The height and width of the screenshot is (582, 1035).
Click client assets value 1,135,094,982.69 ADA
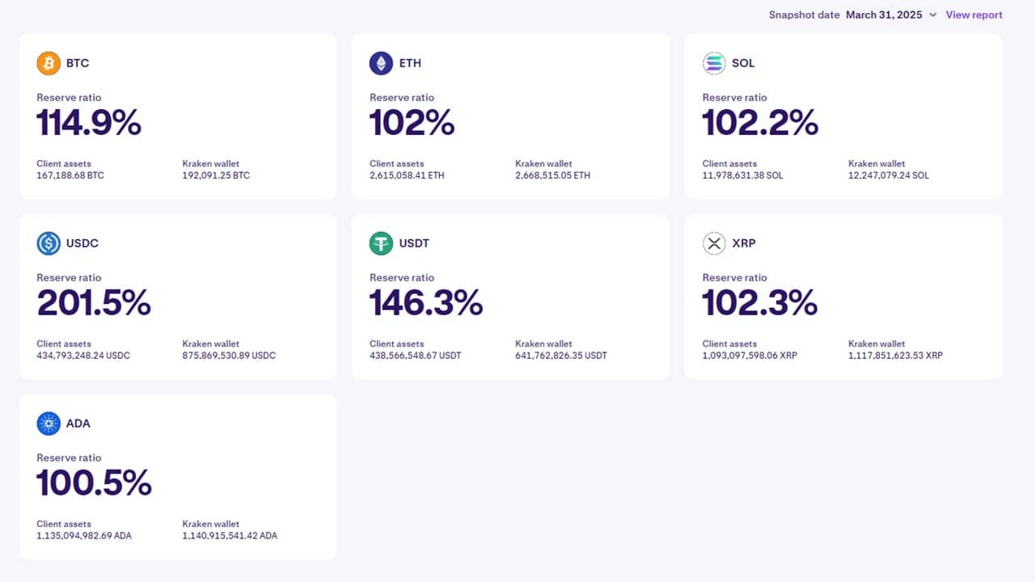point(84,536)
